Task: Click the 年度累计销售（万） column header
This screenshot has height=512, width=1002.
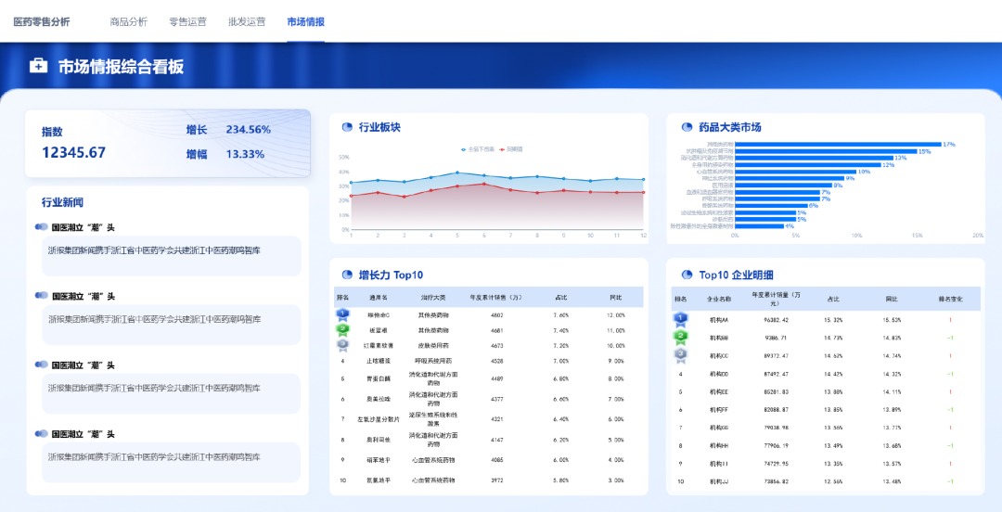Action: [x=496, y=298]
